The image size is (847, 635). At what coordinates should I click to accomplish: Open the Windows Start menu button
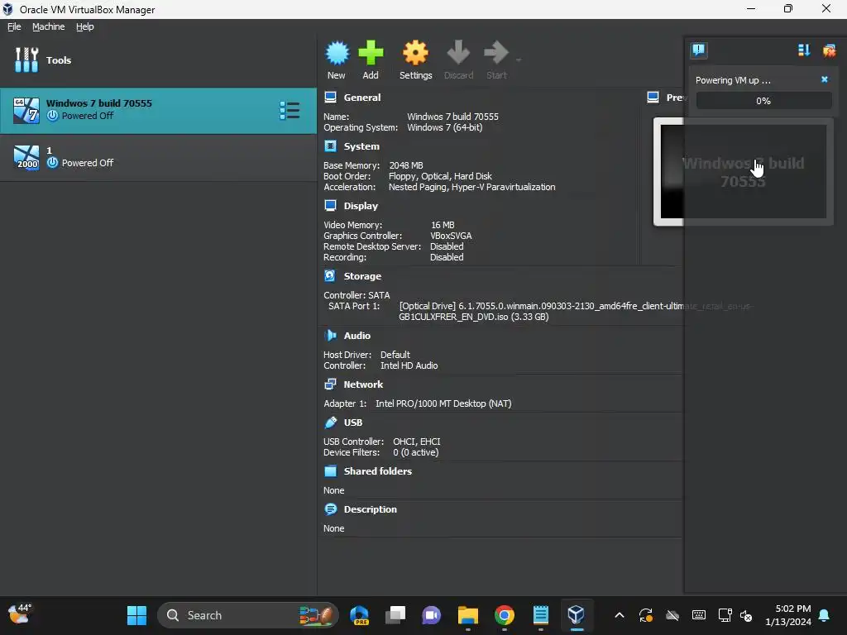point(136,615)
